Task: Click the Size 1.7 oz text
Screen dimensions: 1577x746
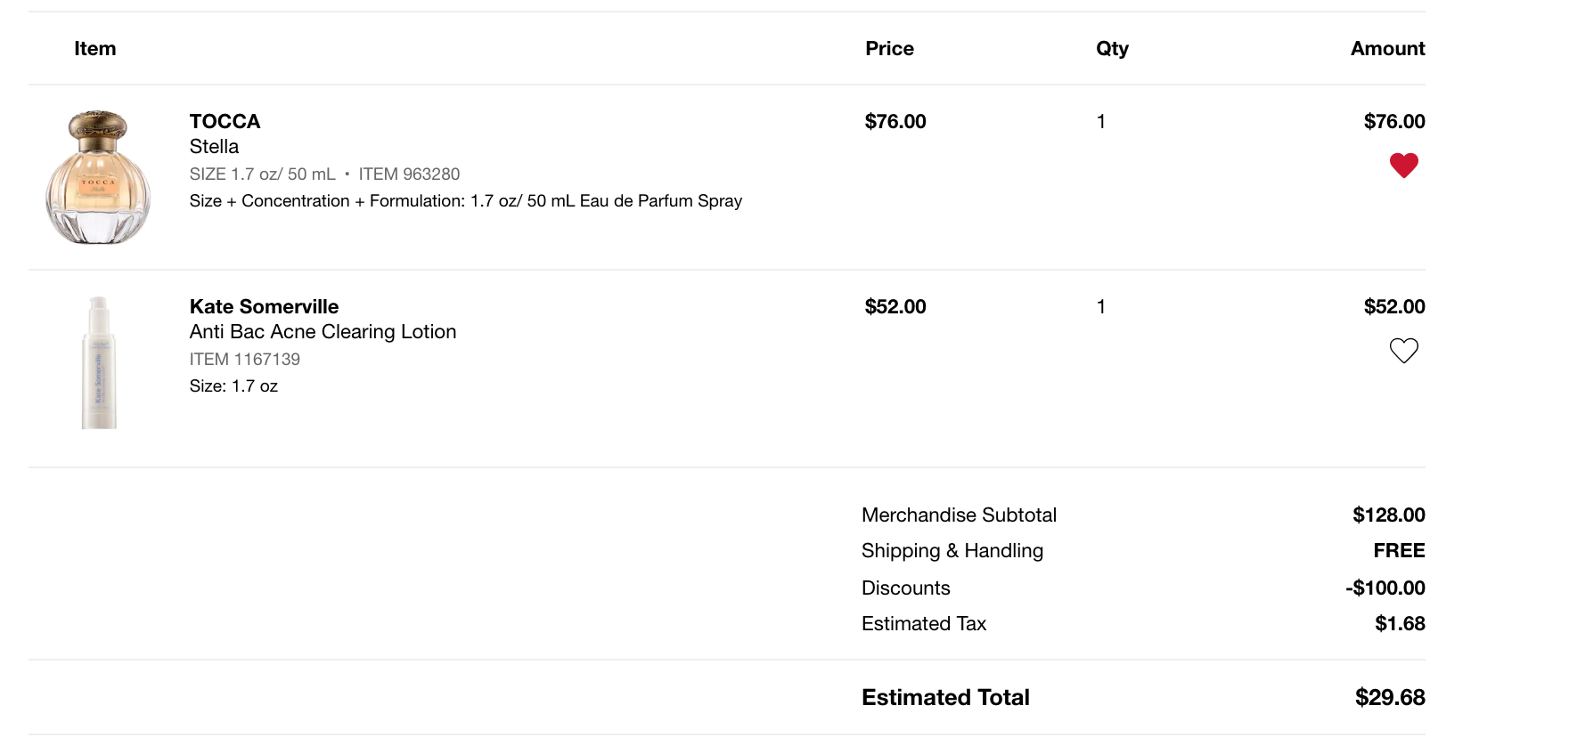Action: [233, 385]
